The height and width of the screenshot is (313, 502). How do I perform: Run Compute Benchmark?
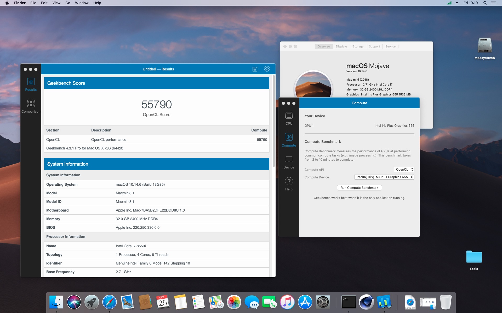[359, 188]
